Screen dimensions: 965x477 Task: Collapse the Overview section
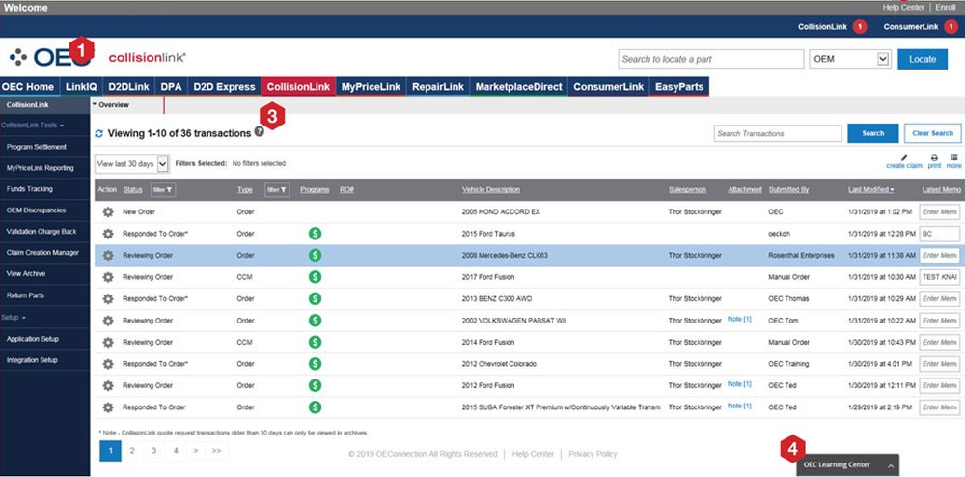click(x=111, y=105)
